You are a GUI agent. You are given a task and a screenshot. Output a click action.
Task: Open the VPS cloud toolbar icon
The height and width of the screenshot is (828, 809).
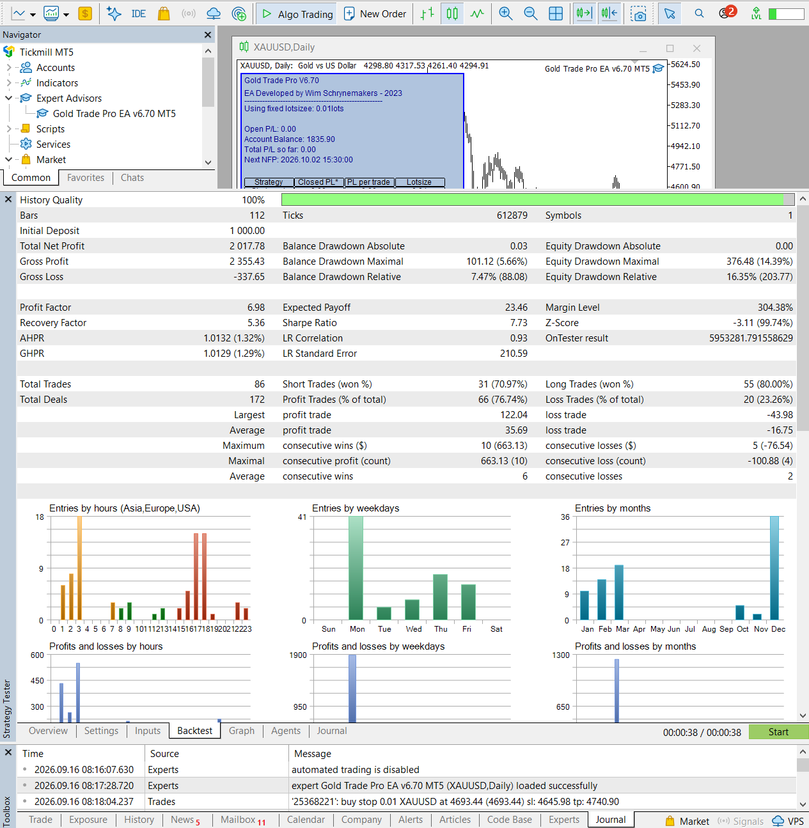click(x=214, y=13)
